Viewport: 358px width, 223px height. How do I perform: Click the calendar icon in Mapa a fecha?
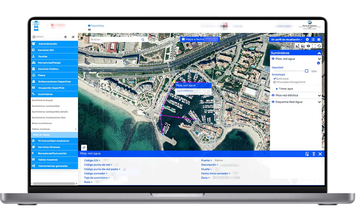pos(183,39)
